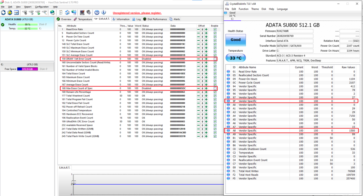Click the Good health status button in CrystalDiskInfo
The image size is (363, 196).
[x=235, y=40]
